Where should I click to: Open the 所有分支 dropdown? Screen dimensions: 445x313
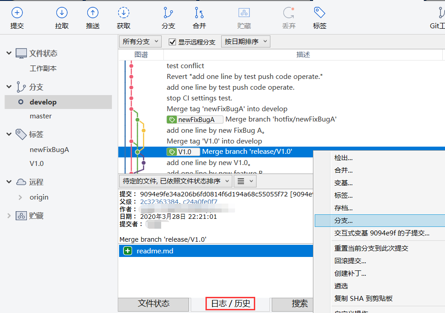pyautogui.click(x=140, y=42)
